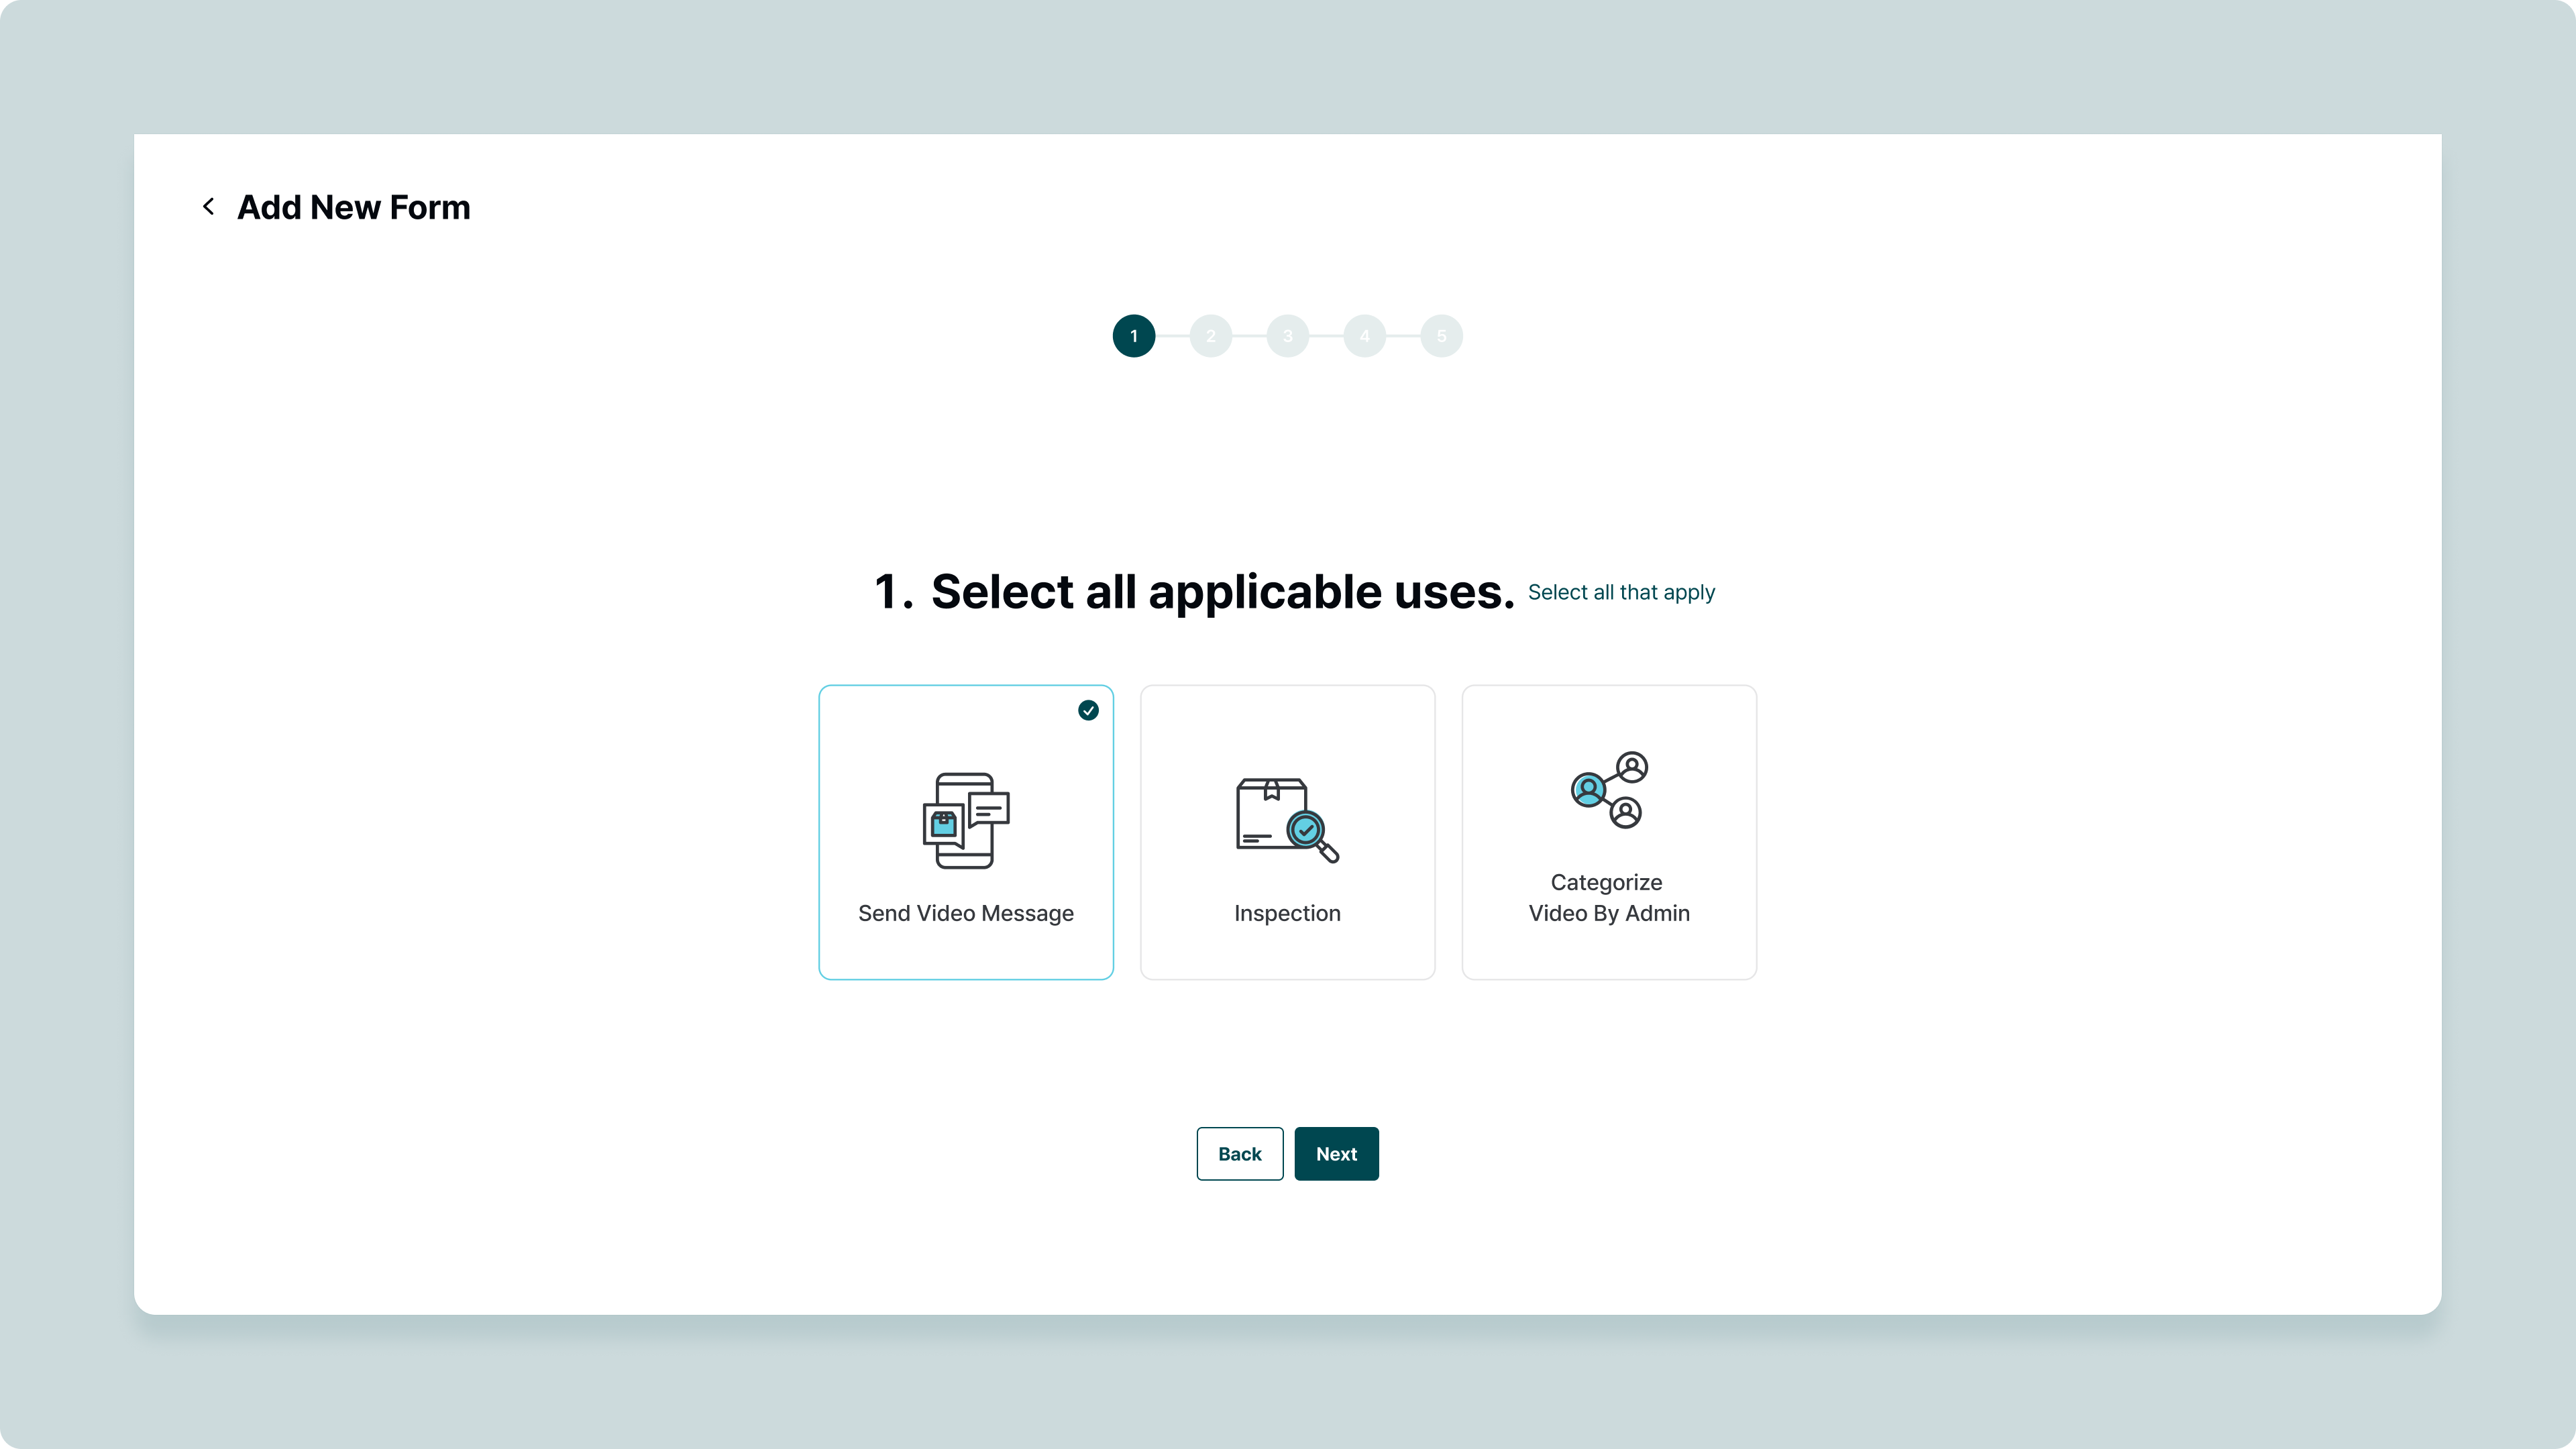
Task: Click the Send Video Message label
Action: point(965,913)
